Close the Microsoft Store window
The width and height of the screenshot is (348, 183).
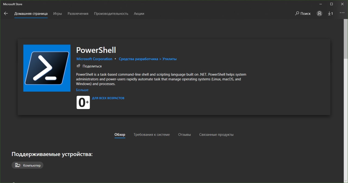(x=343, y=4)
